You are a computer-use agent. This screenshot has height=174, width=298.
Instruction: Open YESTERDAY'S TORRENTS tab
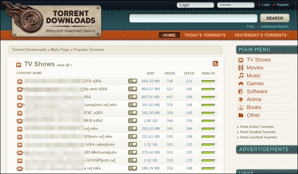click(x=261, y=35)
